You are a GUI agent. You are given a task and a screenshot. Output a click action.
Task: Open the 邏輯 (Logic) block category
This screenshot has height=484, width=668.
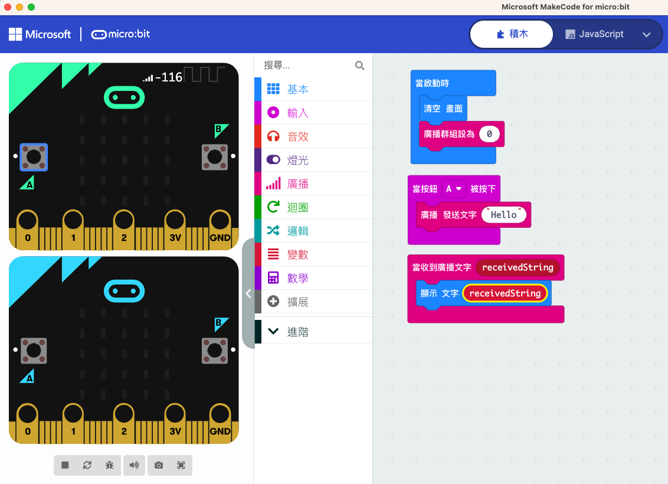[297, 231]
